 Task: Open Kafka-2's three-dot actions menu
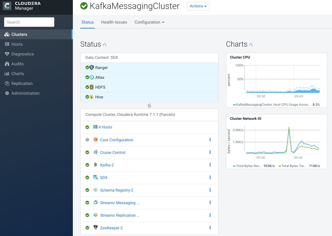pyautogui.click(x=210, y=165)
